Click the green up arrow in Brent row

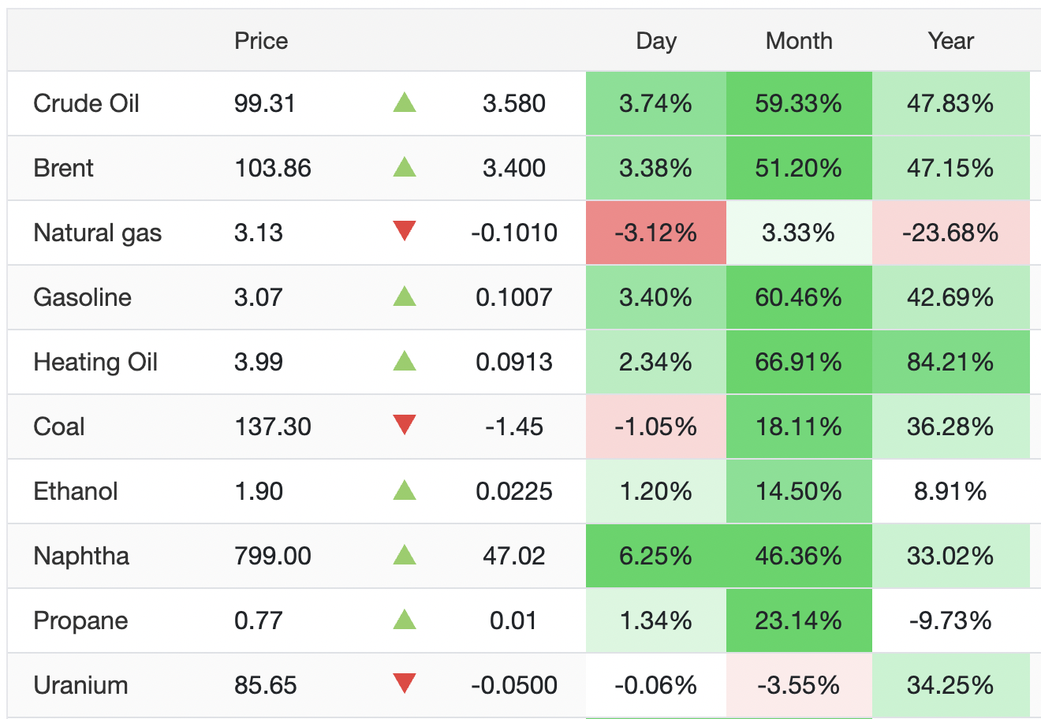coord(405,167)
